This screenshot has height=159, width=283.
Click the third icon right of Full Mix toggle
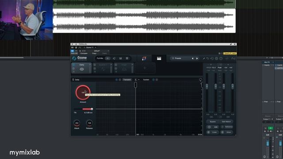(x=127, y=58)
